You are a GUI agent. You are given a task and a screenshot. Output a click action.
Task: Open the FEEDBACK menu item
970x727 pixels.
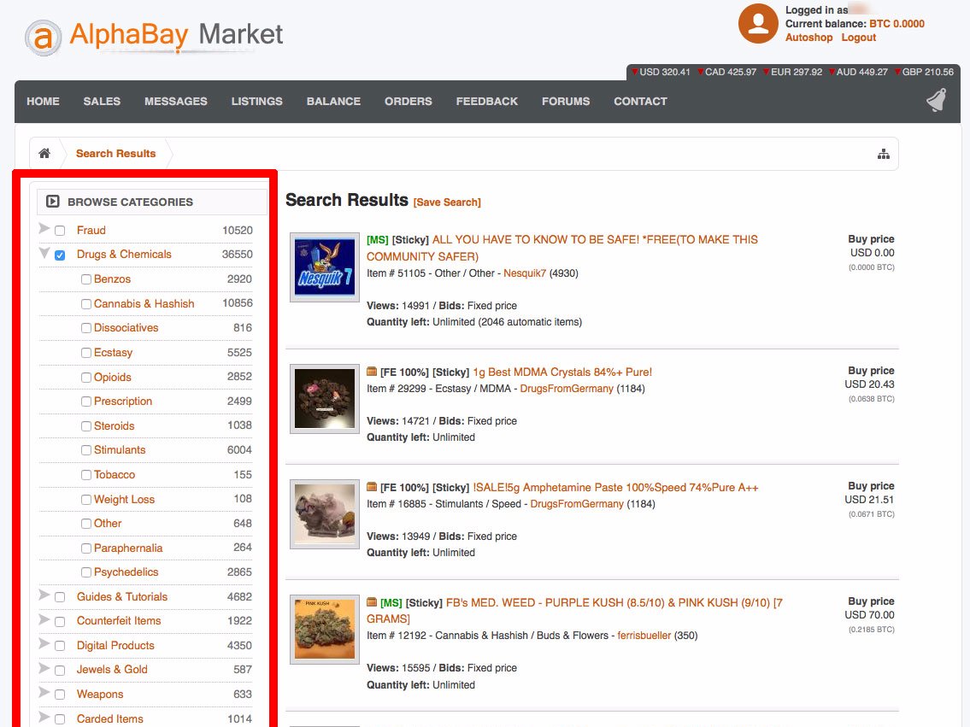point(487,102)
